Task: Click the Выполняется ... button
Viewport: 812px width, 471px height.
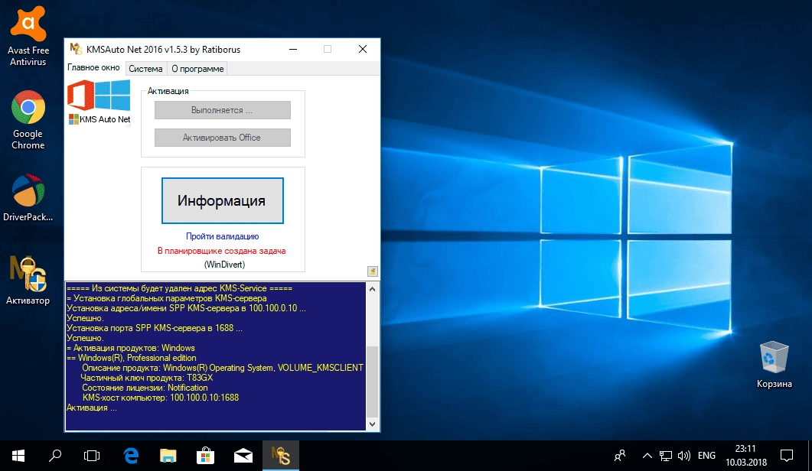Action: (223, 110)
